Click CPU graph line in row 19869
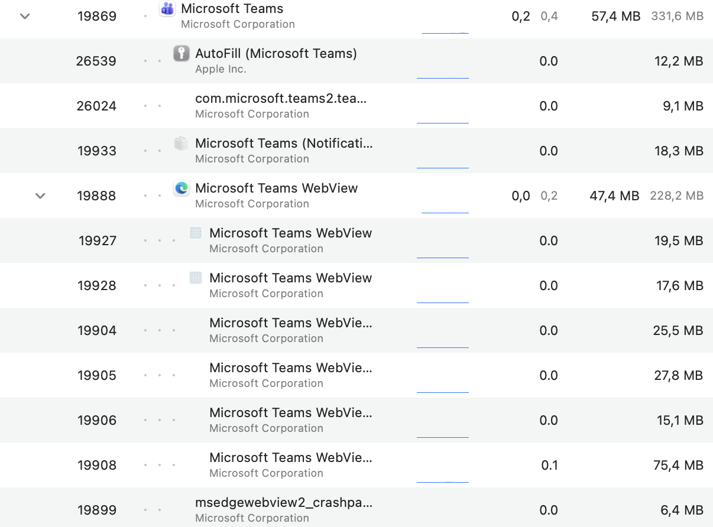This screenshot has width=713, height=527. 445,32
